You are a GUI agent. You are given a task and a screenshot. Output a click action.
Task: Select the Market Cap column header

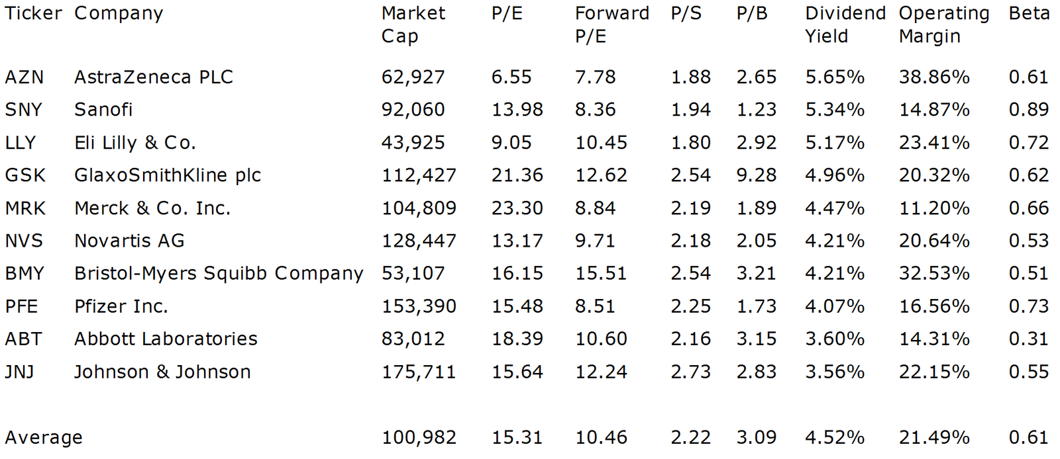point(413,24)
